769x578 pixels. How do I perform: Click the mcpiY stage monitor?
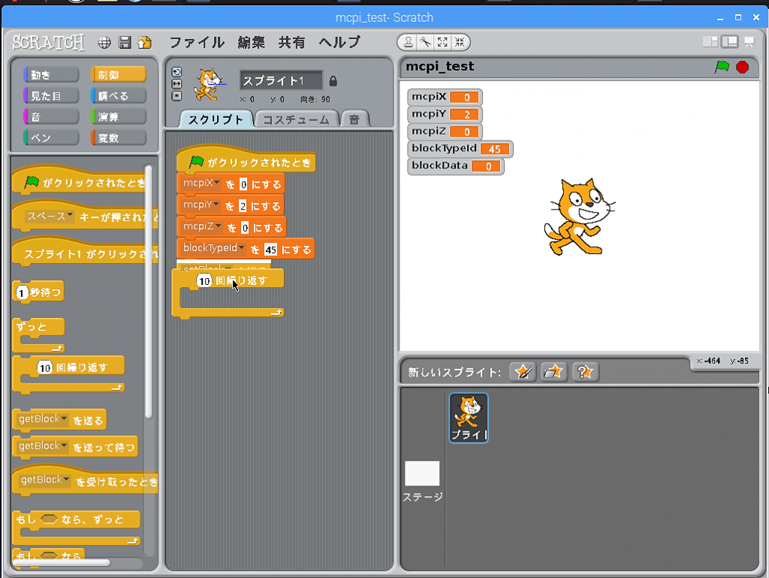445,114
